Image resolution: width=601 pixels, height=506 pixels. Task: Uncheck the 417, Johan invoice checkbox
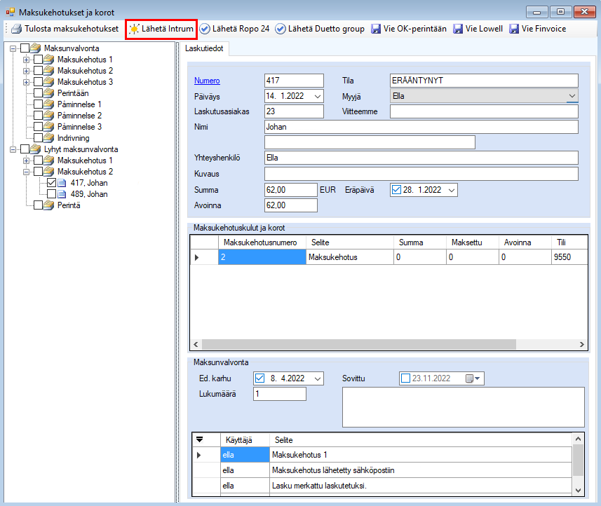coord(52,183)
